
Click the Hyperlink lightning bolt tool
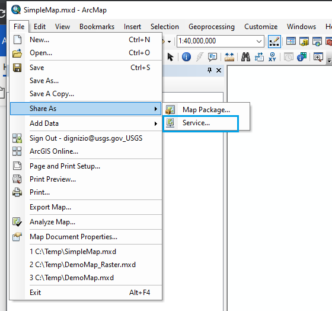pyautogui.click(x=199, y=57)
